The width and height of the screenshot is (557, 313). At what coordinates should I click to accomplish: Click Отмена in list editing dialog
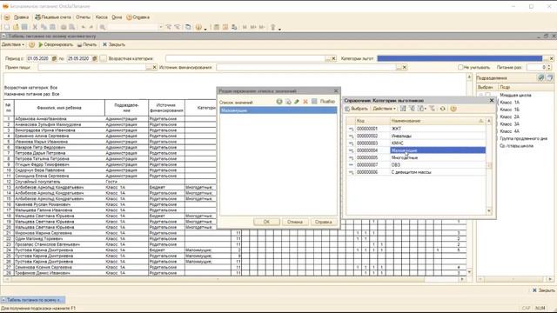click(295, 222)
